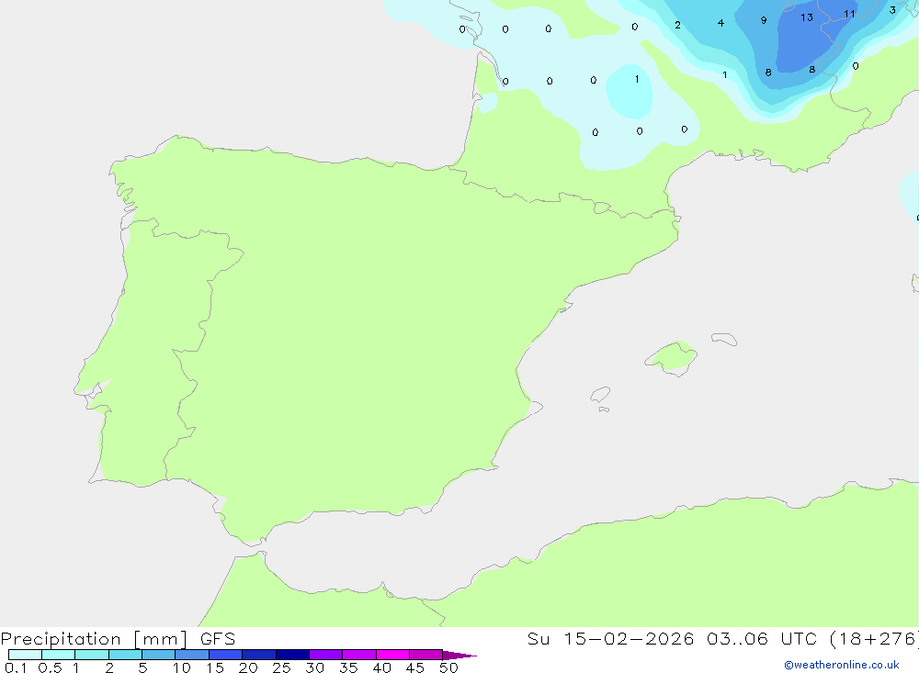The width and height of the screenshot is (919, 673).
Task: Open the weatheronline.co.uk credit link
Action: [842, 665]
